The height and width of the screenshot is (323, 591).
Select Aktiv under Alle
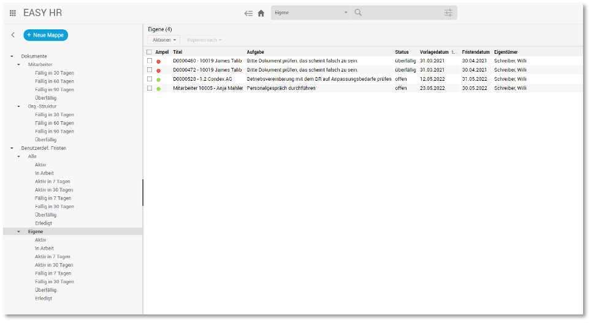(40, 165)
